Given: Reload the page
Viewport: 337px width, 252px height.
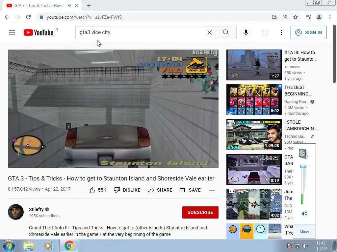Looking at the screenshot, I should point(28,17).
